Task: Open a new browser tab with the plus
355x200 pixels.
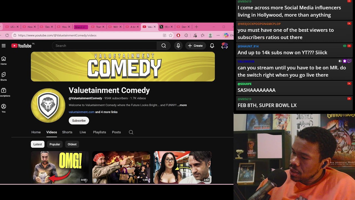Action: pyautogui.click(x=196, y=27)
